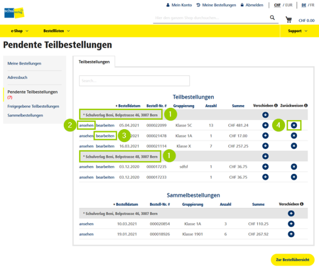Click the table search field above Teilbestellungen

[135, 81]
